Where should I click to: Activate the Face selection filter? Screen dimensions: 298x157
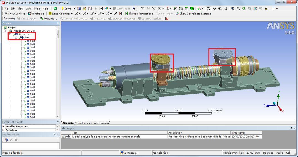tap(187, 9)
